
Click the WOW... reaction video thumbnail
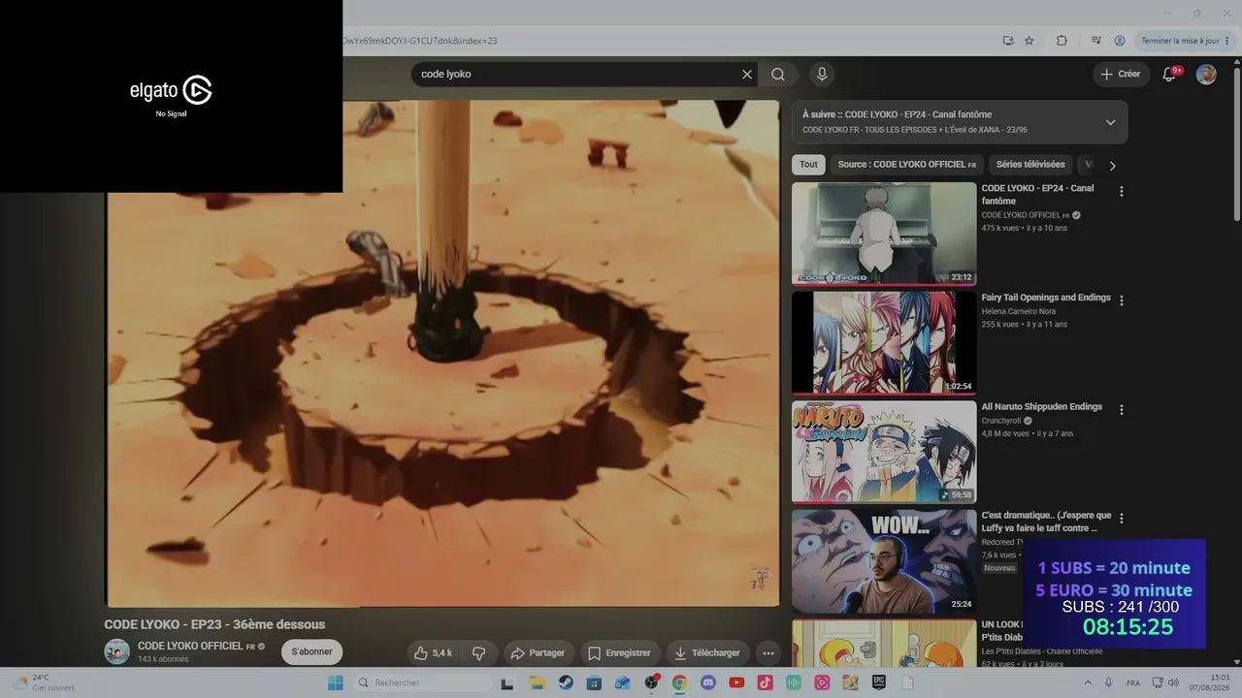[884, 560]
